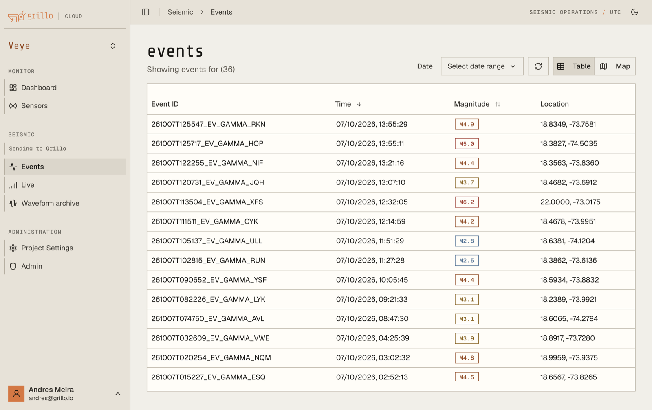652x410 pixels.
Task: Click the Events pulse icon
Action: tap(13, 167)
